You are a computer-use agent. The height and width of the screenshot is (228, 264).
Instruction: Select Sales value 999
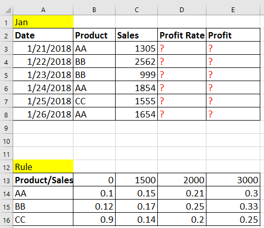click(136, 74)
